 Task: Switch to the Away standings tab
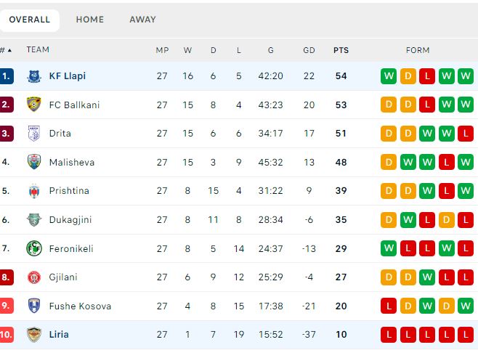point(142,20)
